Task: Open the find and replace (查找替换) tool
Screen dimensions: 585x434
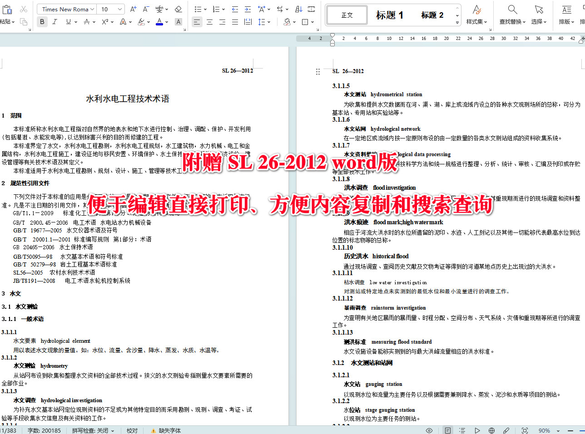Action: tap(512, 14)
